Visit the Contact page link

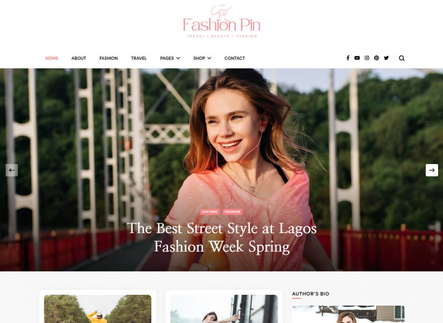(235, 58)
